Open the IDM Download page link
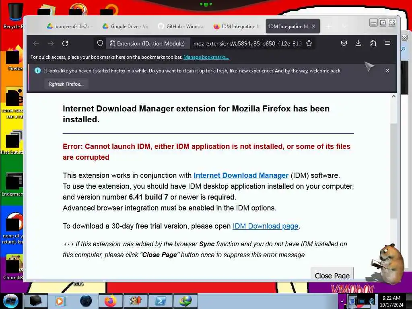The height and width of the screenshot is (309, 412). [x=266, y=226]
